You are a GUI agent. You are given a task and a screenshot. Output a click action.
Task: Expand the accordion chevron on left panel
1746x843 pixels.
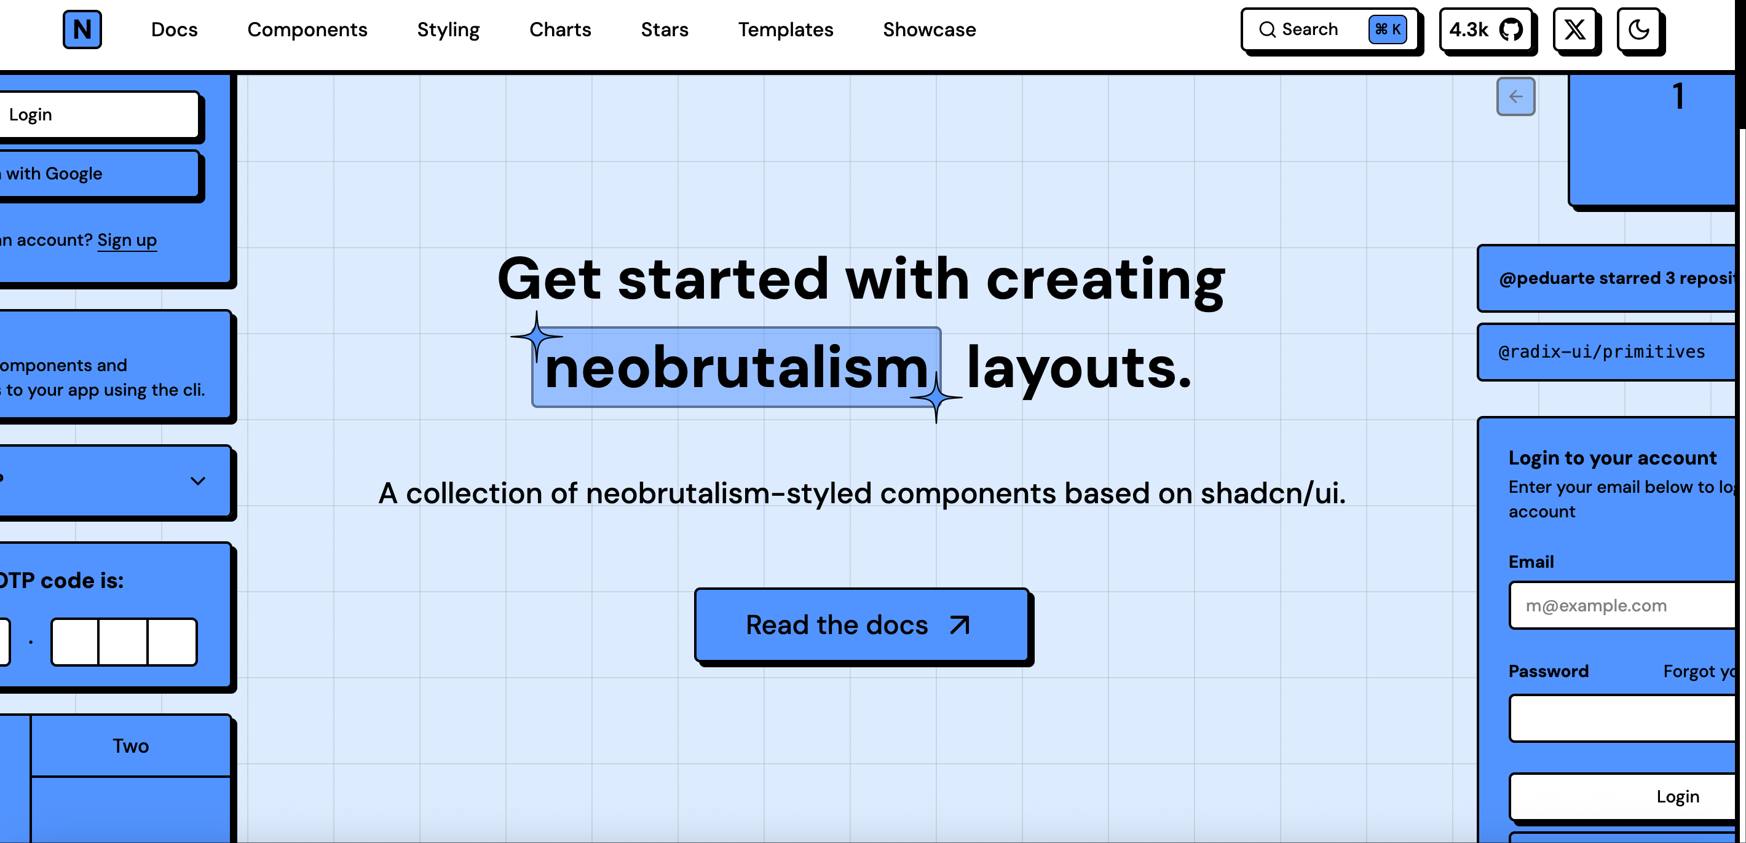pyautogui.click(x=197, y=481)
